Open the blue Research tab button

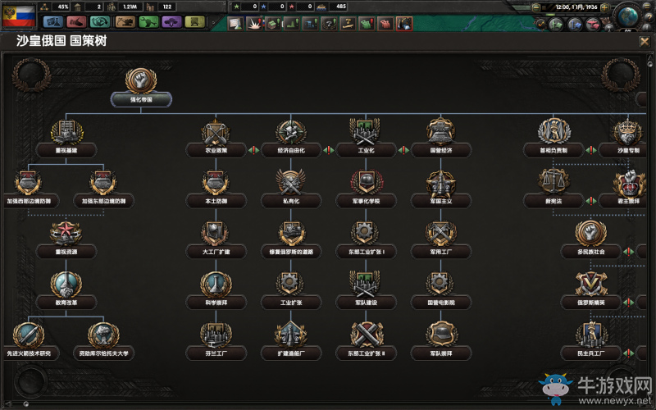click(x=53, y=22)
